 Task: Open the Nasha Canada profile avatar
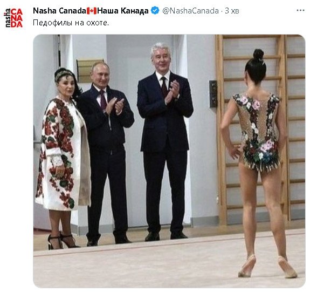pyautogui.click(x=13, y=18)
